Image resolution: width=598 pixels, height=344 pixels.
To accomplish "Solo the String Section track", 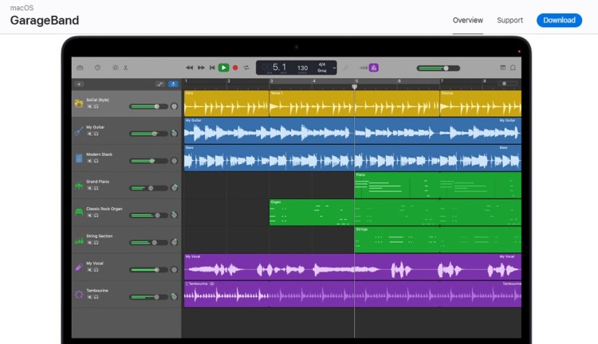I will pyautogui.click(x=96, y=243).
